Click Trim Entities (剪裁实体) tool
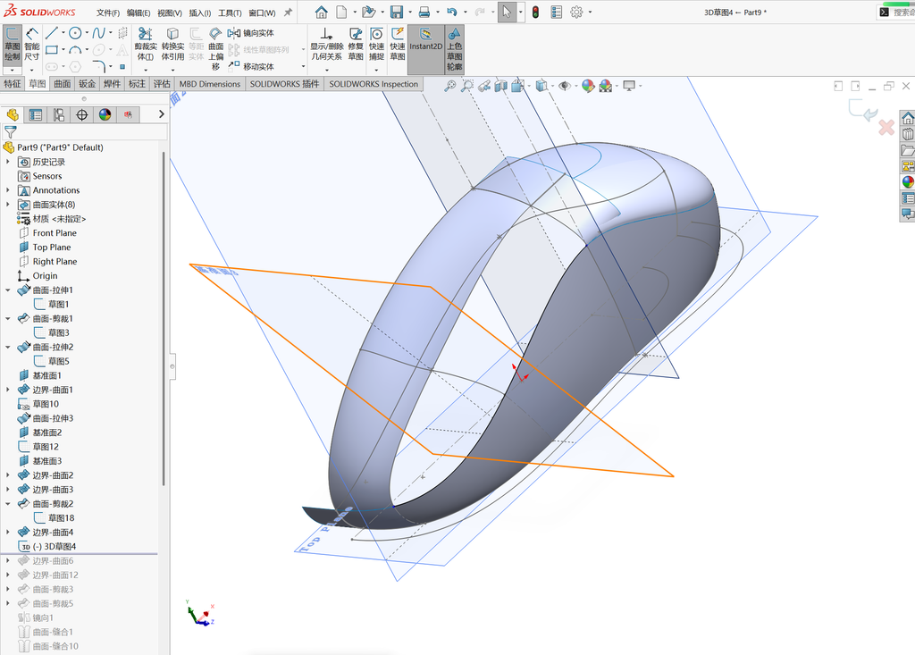 pos(146,45)
